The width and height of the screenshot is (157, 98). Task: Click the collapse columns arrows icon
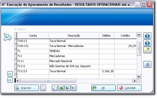coord(10,74)
